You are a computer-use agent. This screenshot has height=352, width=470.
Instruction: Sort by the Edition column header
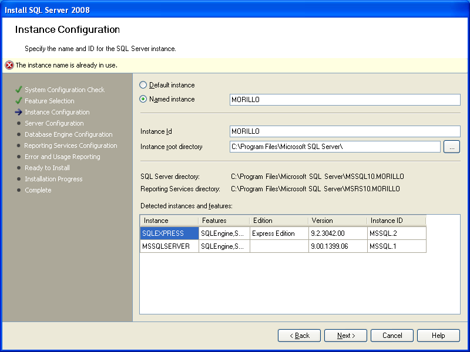click(279, 221)
